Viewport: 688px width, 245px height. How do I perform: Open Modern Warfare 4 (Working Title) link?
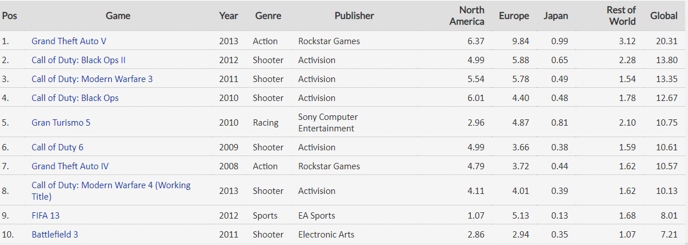coord(111,185)
